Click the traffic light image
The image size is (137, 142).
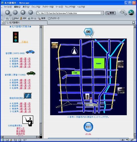pyautogui.click(x=16, y=37)
